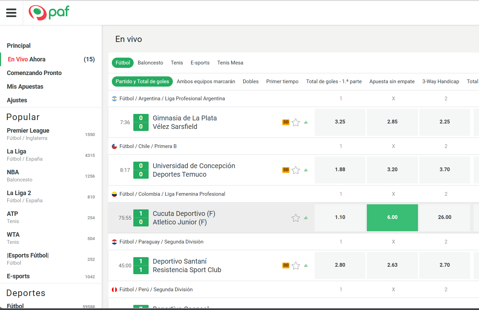Open Chile Primera B league header
479x310 pixels.
148,146
